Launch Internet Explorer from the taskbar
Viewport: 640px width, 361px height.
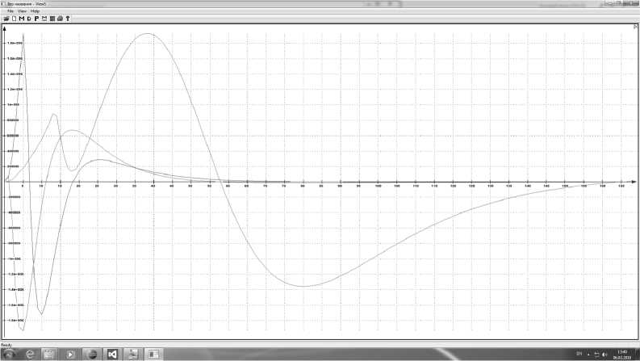pos(30,354)
